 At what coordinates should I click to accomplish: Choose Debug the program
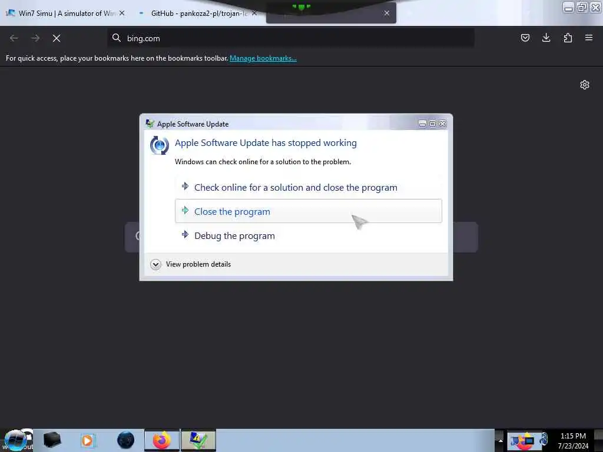[x=309, y=235]
